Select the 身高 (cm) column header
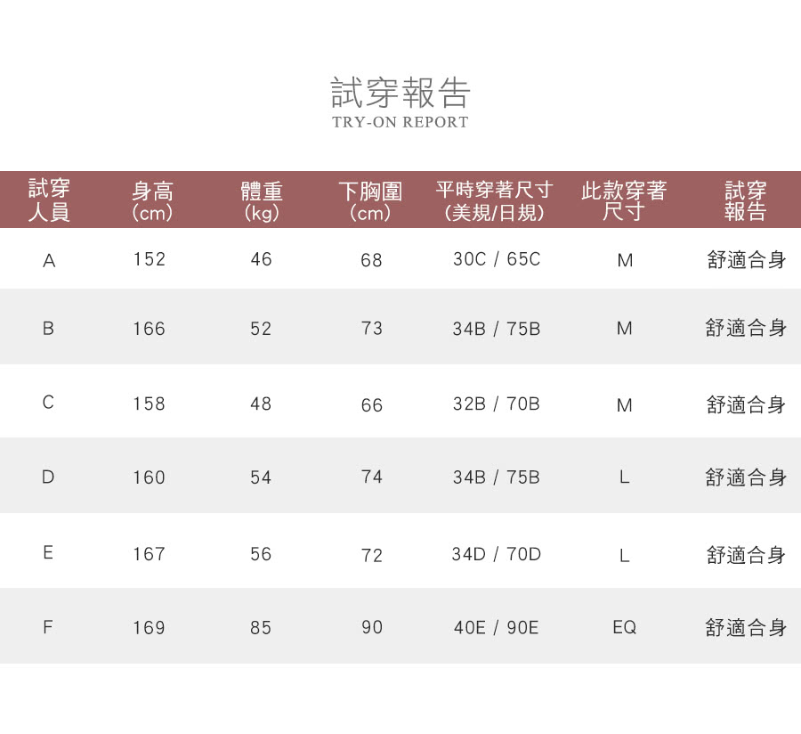This screenshot has height=734, width=801. click(151, 201)
